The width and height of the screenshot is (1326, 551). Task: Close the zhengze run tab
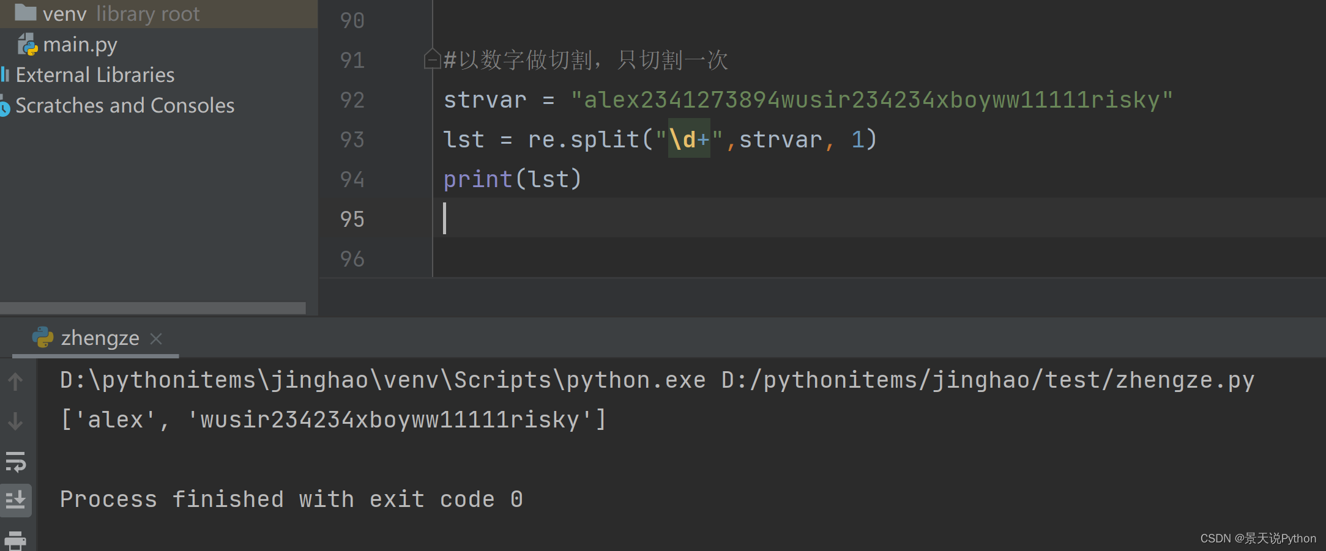point(156,338)
